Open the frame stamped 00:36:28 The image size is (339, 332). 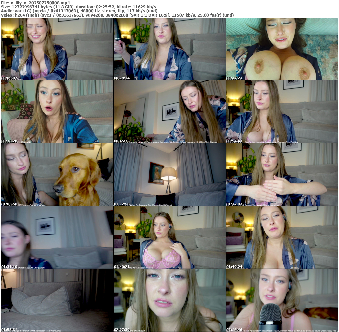(57, 112)
